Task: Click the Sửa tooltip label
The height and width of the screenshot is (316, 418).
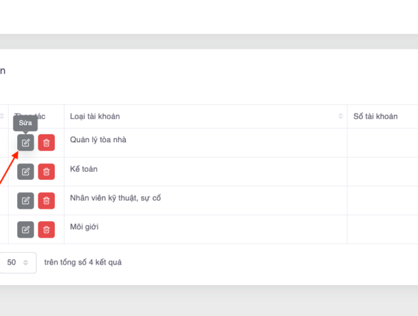Action: 26,122
